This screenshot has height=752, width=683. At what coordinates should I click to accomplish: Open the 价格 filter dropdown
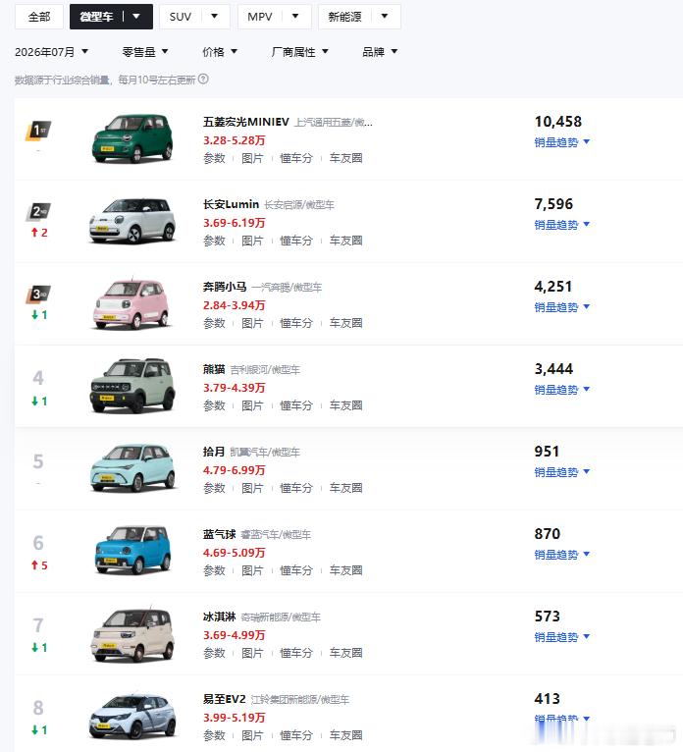(x=220, y=52)
